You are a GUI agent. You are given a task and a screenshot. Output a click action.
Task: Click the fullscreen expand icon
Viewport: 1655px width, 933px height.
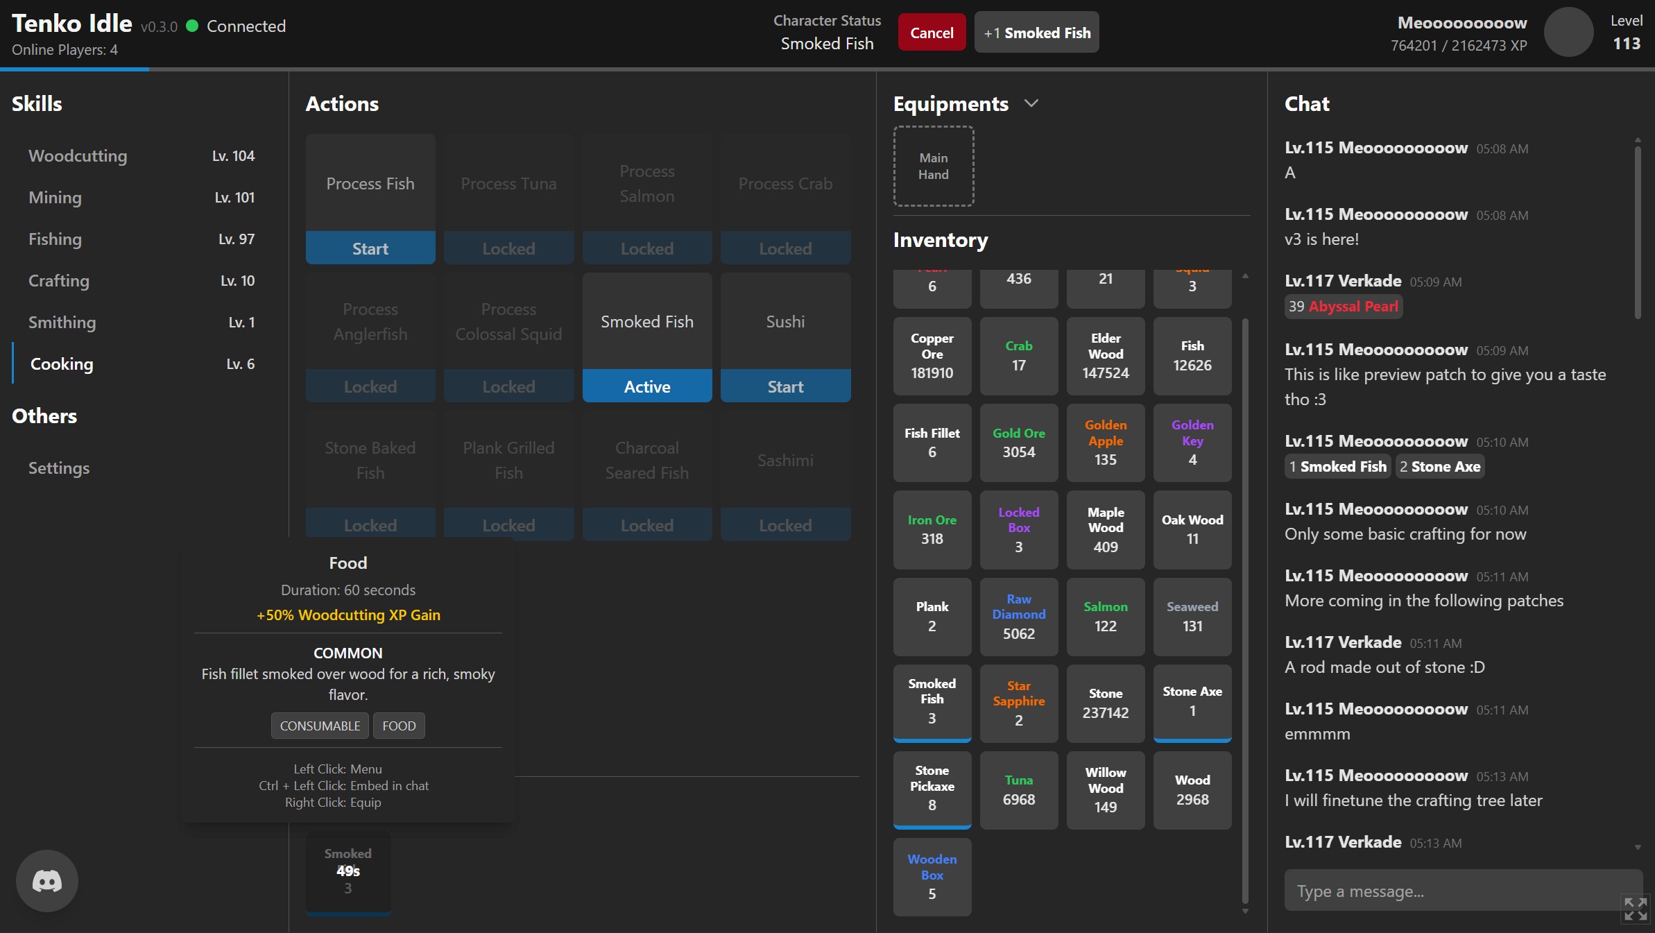(x=1635, y=908)
